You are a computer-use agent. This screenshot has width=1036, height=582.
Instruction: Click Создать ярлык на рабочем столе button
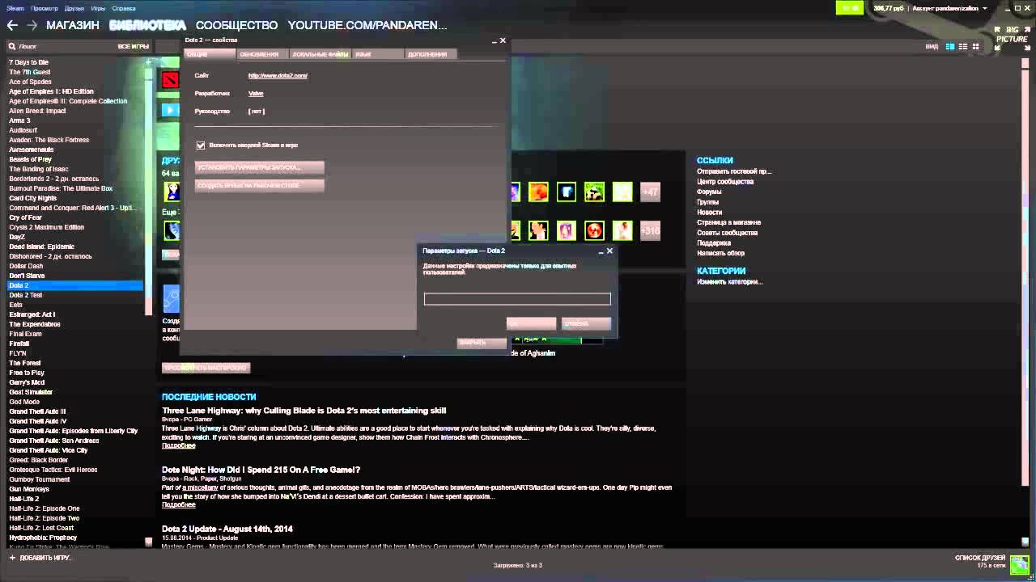(x=259, y=185)
